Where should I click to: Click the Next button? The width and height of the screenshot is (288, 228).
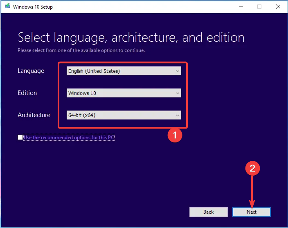[252, 212]
